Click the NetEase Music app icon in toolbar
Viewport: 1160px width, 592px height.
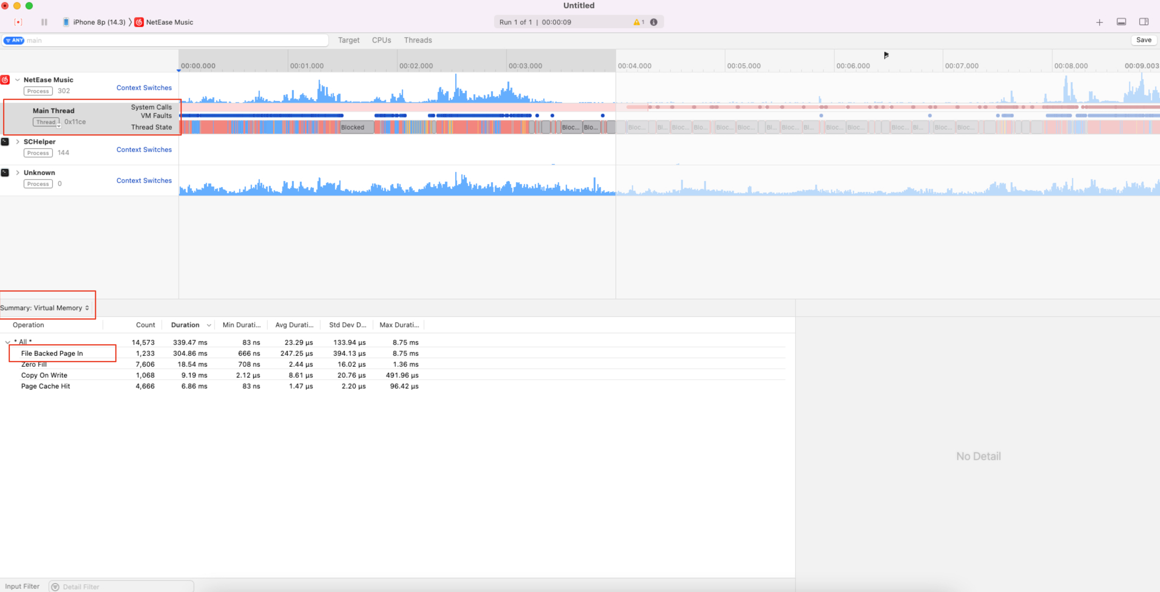[139, 22]
